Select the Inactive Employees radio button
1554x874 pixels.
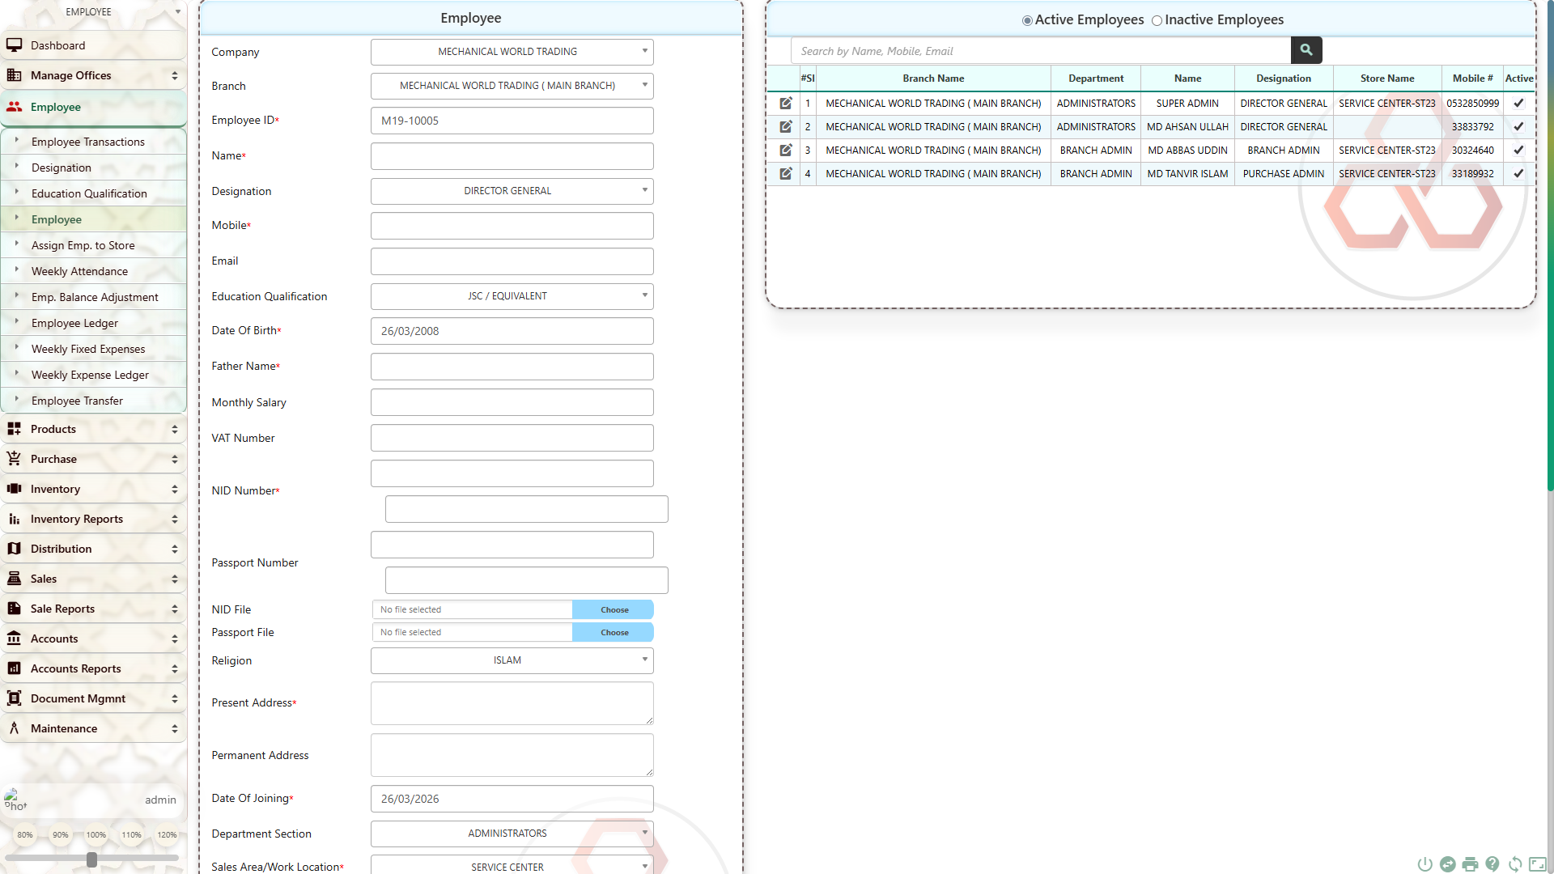(1157, 21)
